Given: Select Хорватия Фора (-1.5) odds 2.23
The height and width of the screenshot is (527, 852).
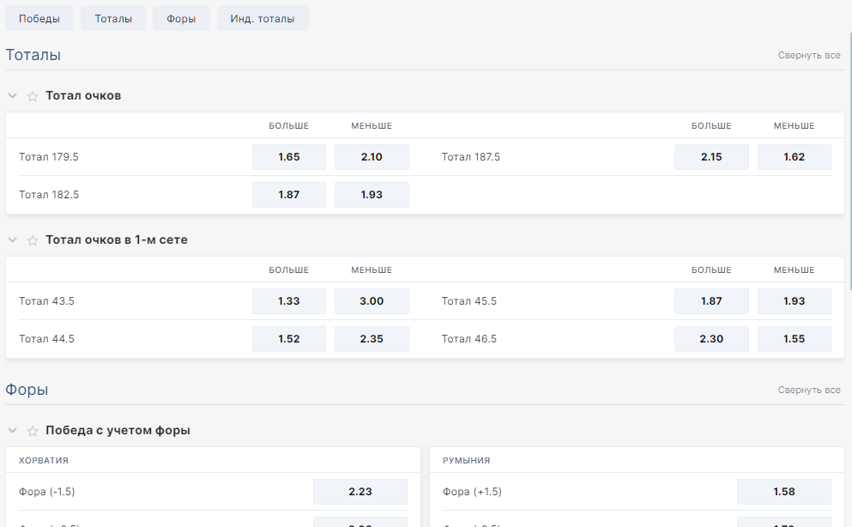Looking at the screenshot, I should 360,492.
